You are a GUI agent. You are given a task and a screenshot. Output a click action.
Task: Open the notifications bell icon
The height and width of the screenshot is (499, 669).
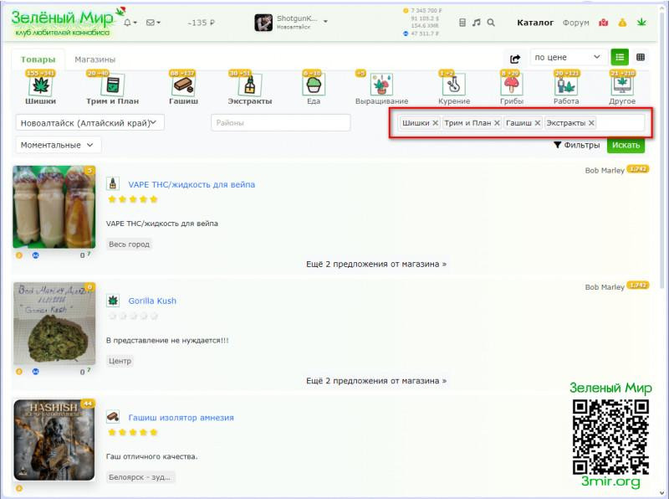[x=128, y=23]
